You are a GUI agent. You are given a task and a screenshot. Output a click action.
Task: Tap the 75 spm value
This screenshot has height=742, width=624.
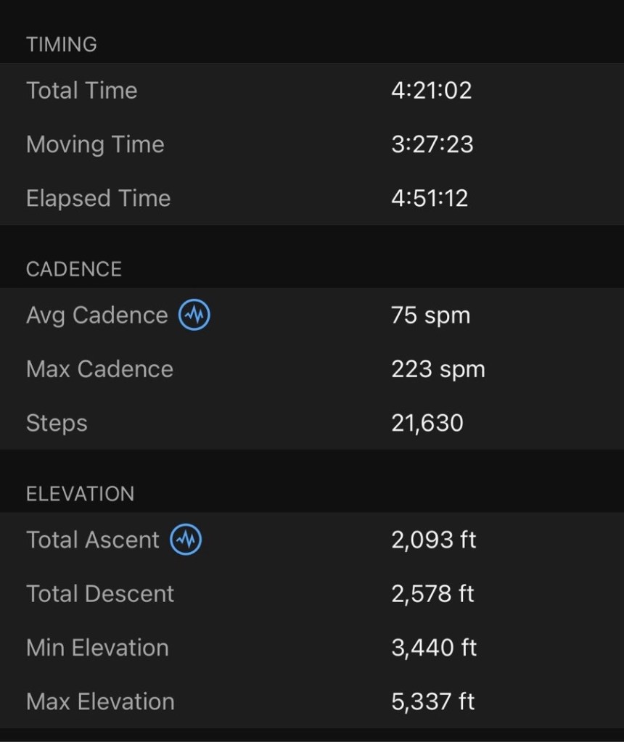pyautogui.click(x=430, y=316)
